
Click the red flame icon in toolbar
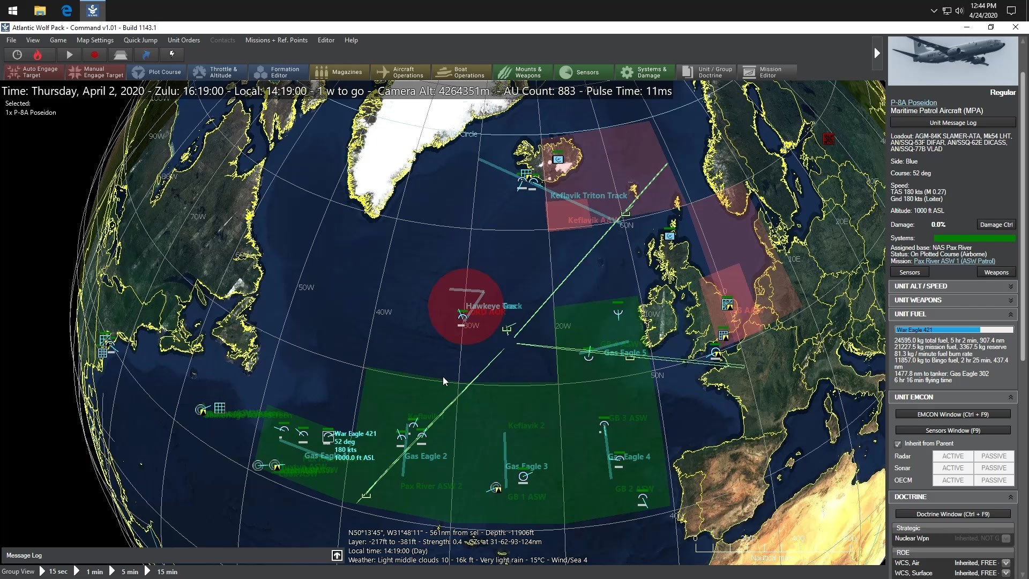[x=38, y=55]
